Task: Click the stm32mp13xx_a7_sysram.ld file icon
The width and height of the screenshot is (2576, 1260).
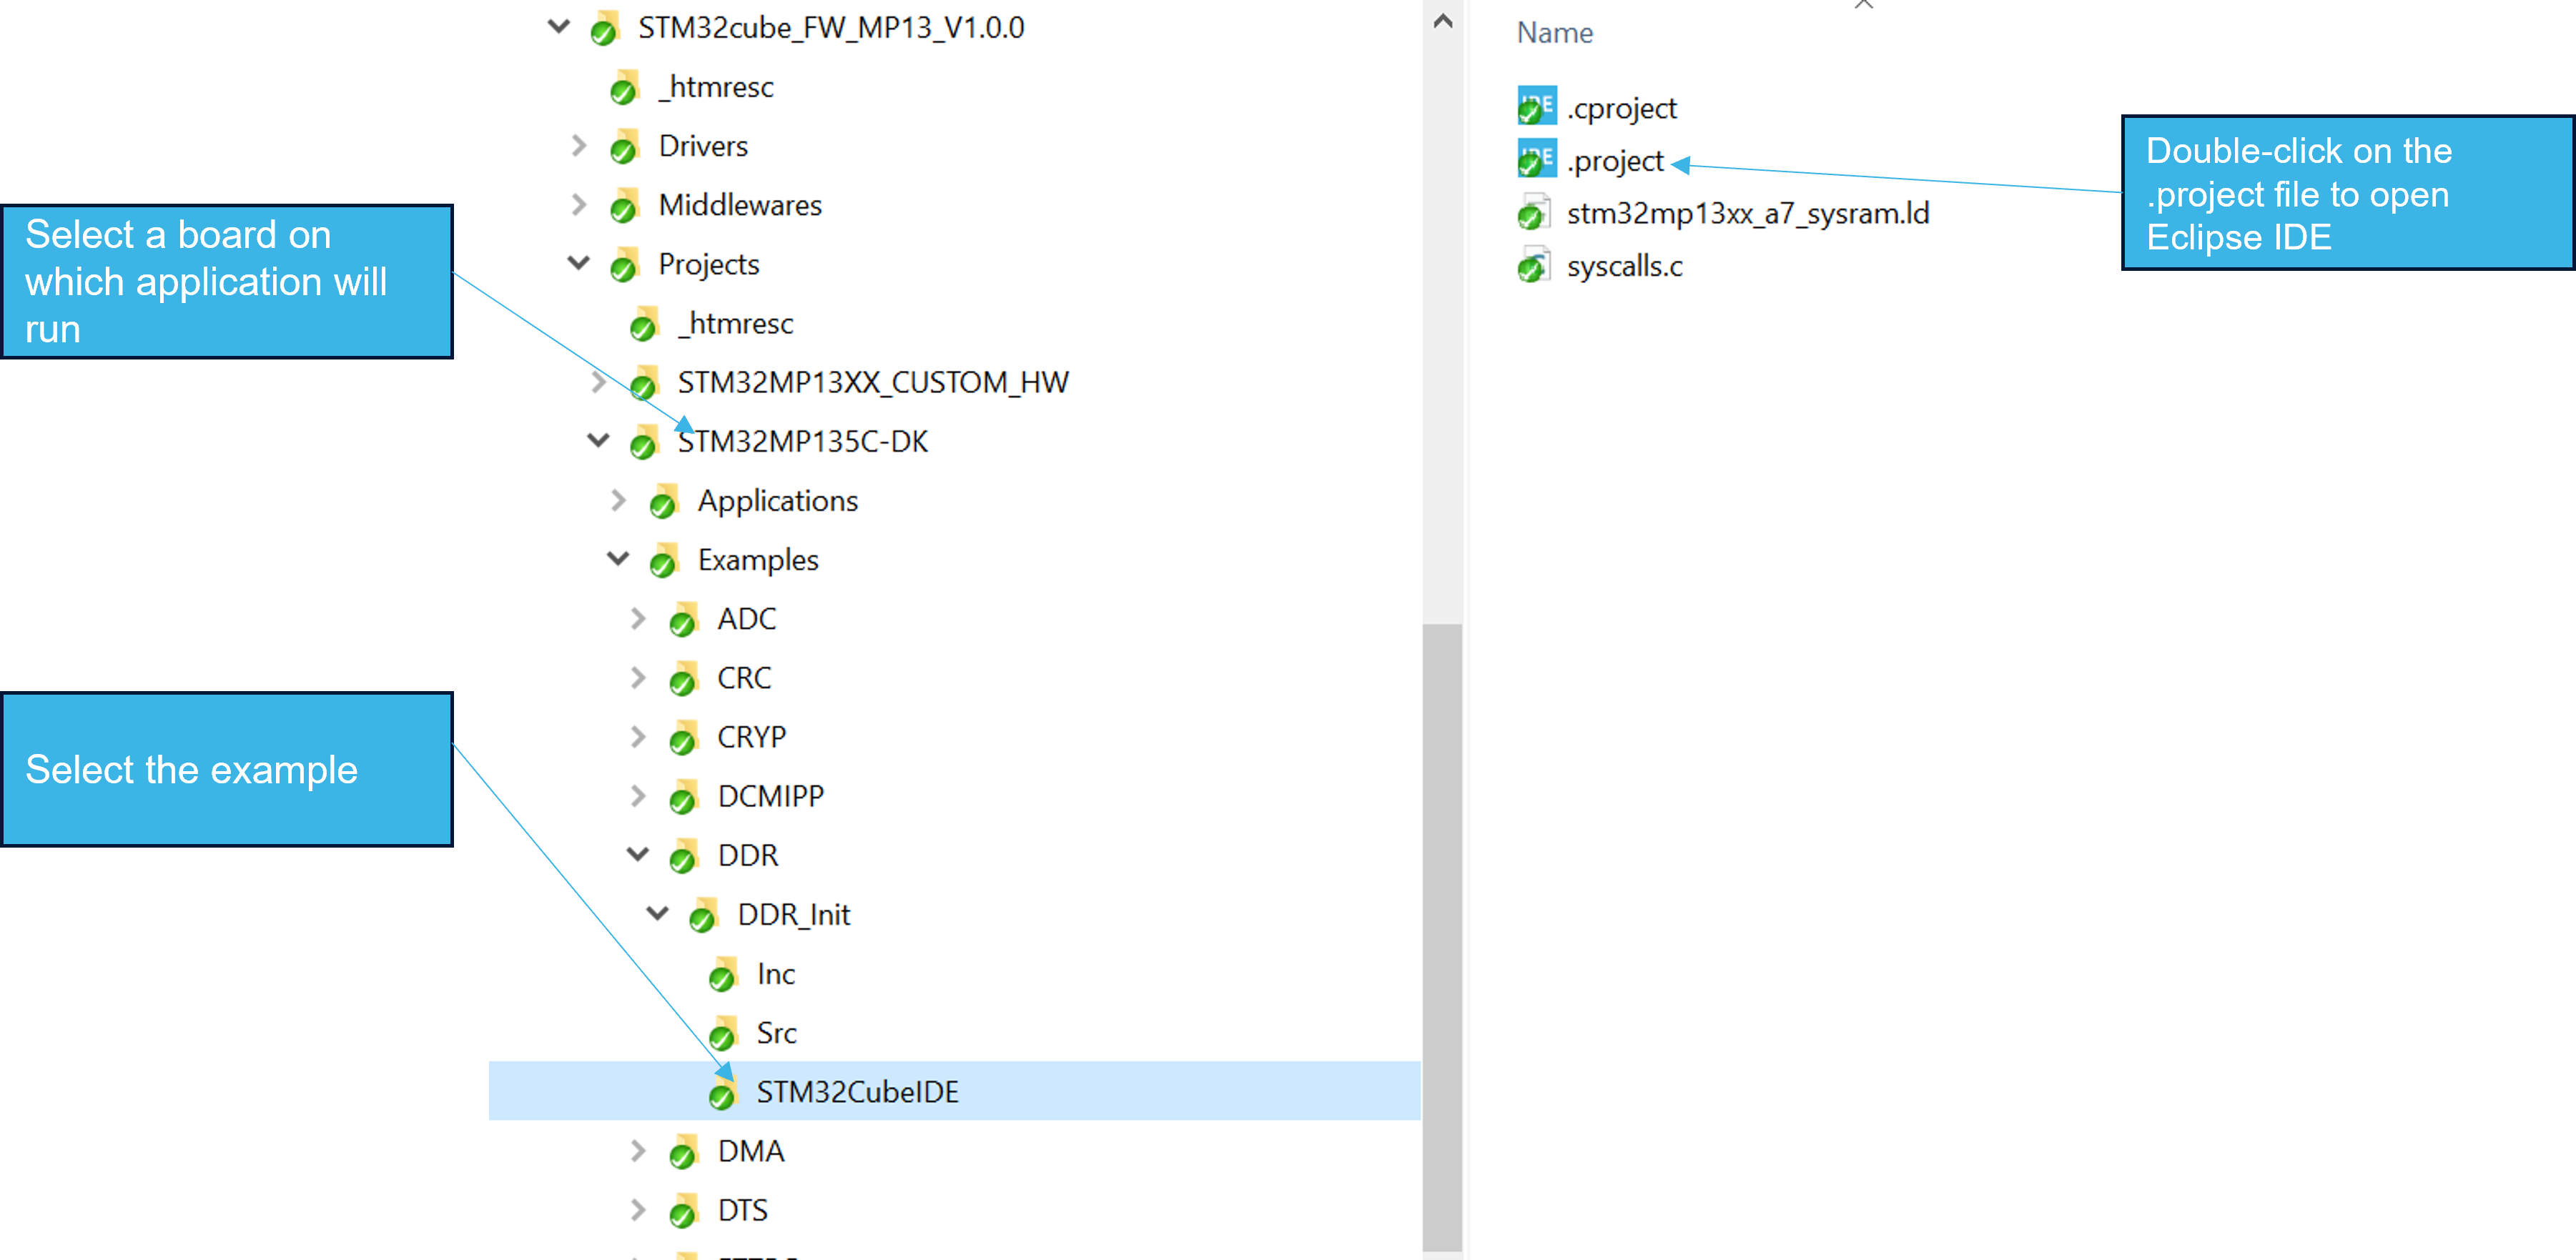Action: [1534, 212]
